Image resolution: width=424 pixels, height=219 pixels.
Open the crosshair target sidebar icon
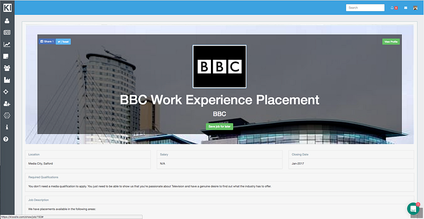pyautogui.click(x=6, y=92)
